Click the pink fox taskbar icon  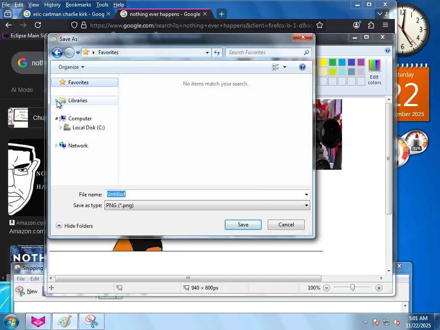point(38,321)
